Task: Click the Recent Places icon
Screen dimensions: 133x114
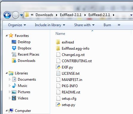Action: click(x=14, y=54)
